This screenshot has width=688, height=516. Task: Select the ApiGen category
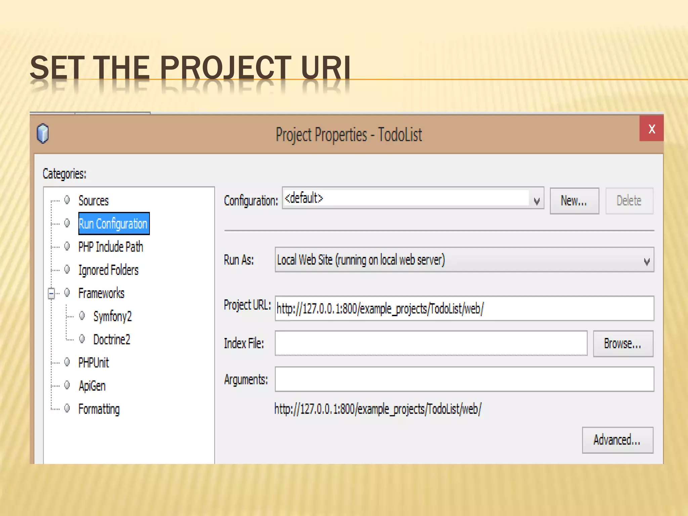pyautogui.click(x=92, y=386)
